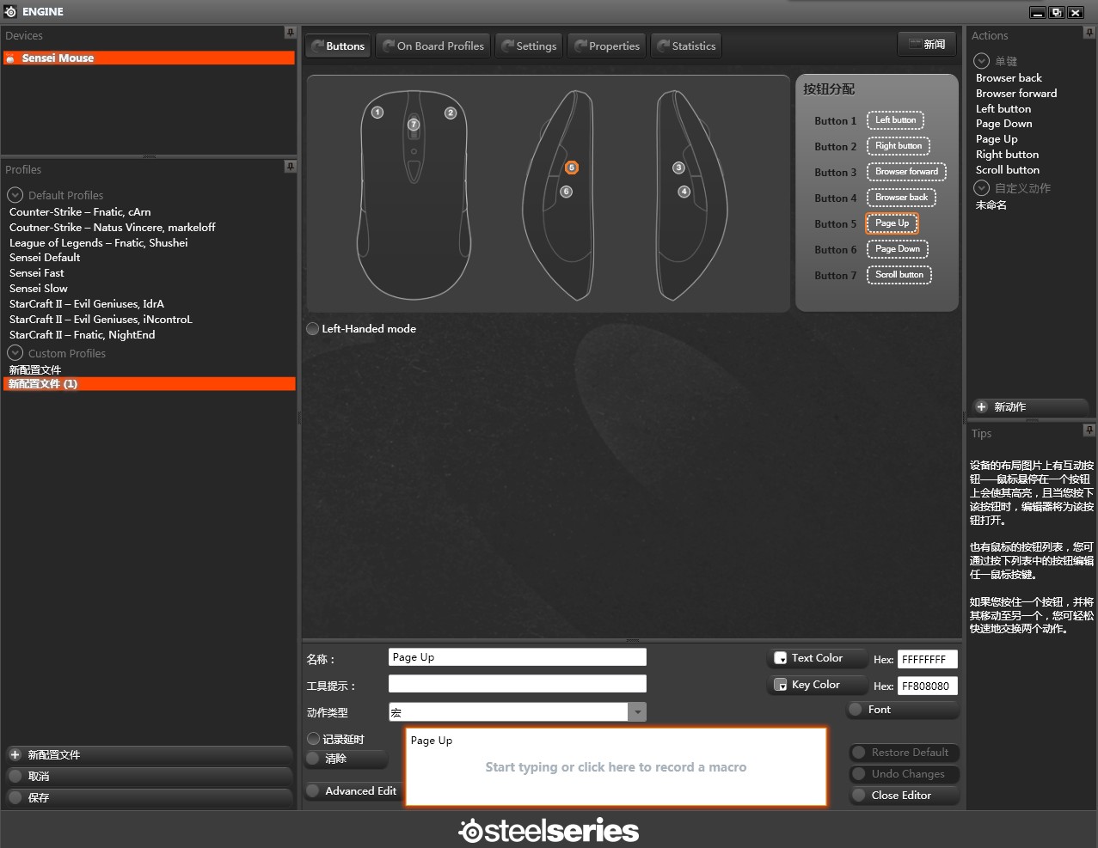Screen dimensions: 1098x848
Task: Select side button 3 marker on diagram
Action: point(678,168)
